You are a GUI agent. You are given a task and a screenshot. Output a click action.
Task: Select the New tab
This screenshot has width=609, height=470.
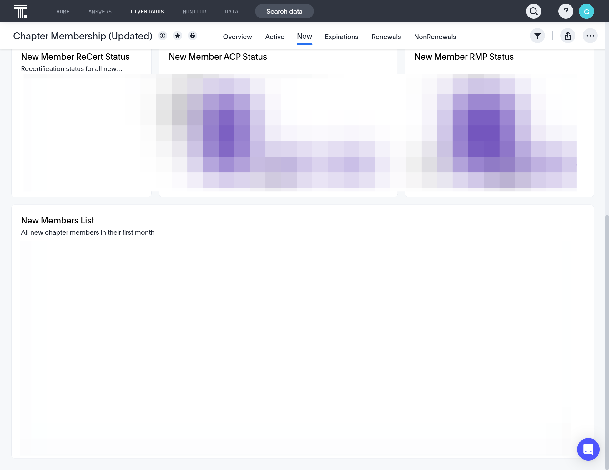pyautogui.click(x=304, y=36)
